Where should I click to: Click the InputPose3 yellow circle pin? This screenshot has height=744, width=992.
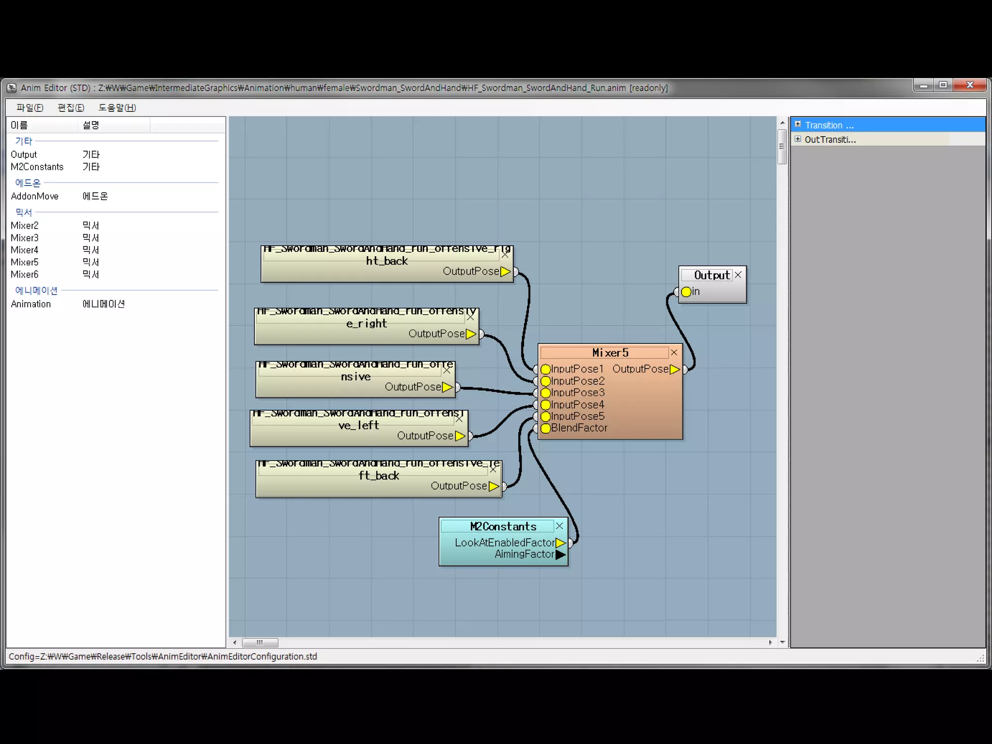(x=545, y=393)
